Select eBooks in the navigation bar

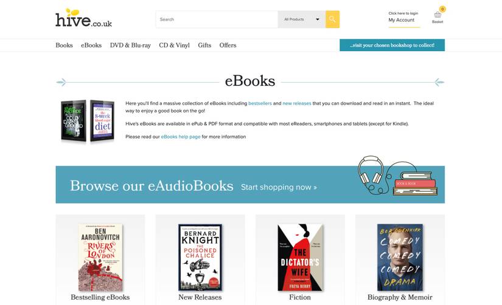[x=91, y=45]
